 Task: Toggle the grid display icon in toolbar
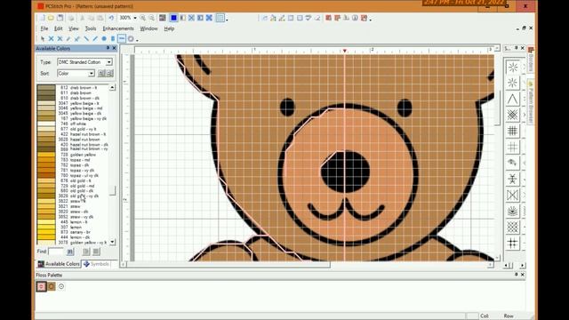coord(220,18)
